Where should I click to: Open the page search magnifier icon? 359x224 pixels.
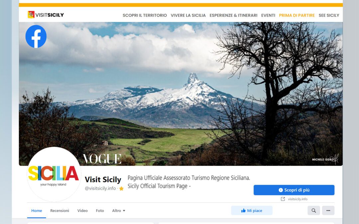313,210
